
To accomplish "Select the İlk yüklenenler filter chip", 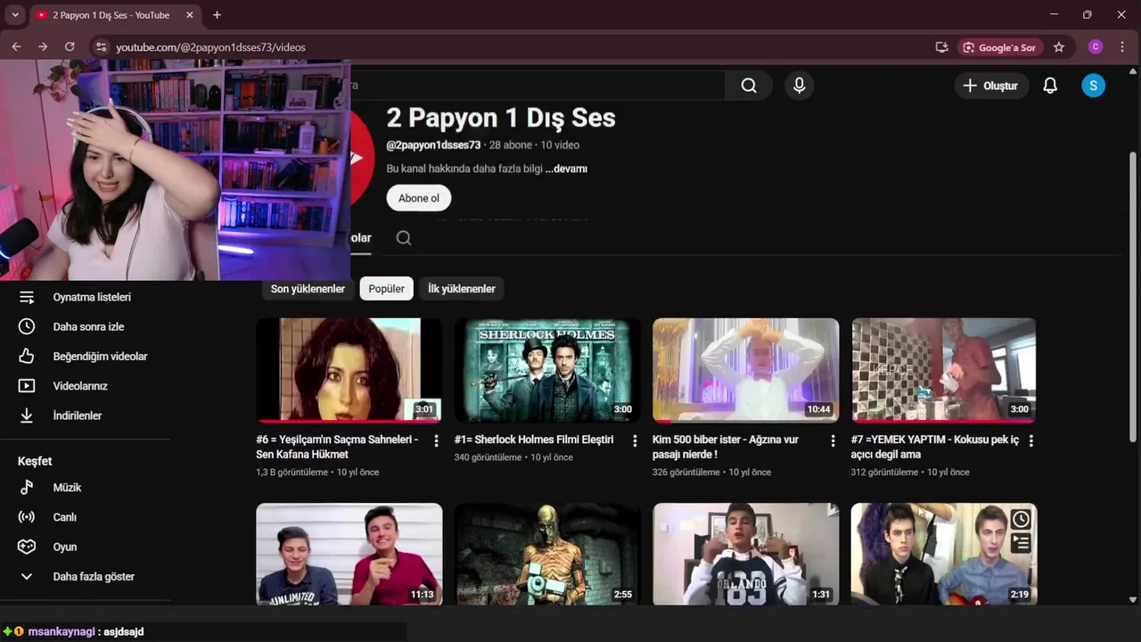I will (x=462, y=289).
